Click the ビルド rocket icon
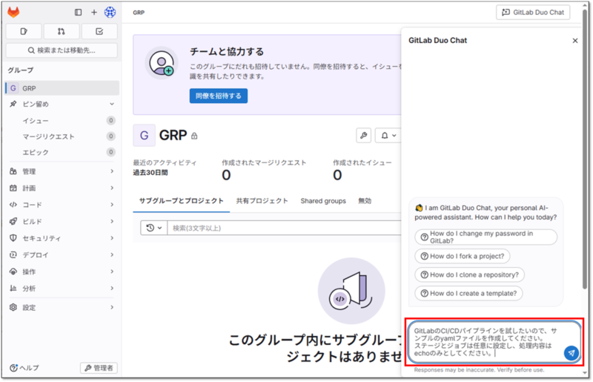Screen dimensions: 593x382 [x=13, y=222]
